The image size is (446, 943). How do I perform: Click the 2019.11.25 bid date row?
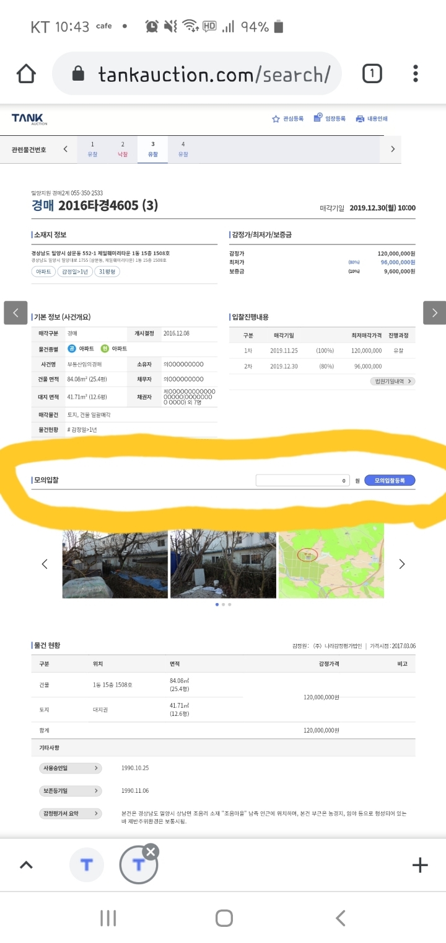[322, 351]
